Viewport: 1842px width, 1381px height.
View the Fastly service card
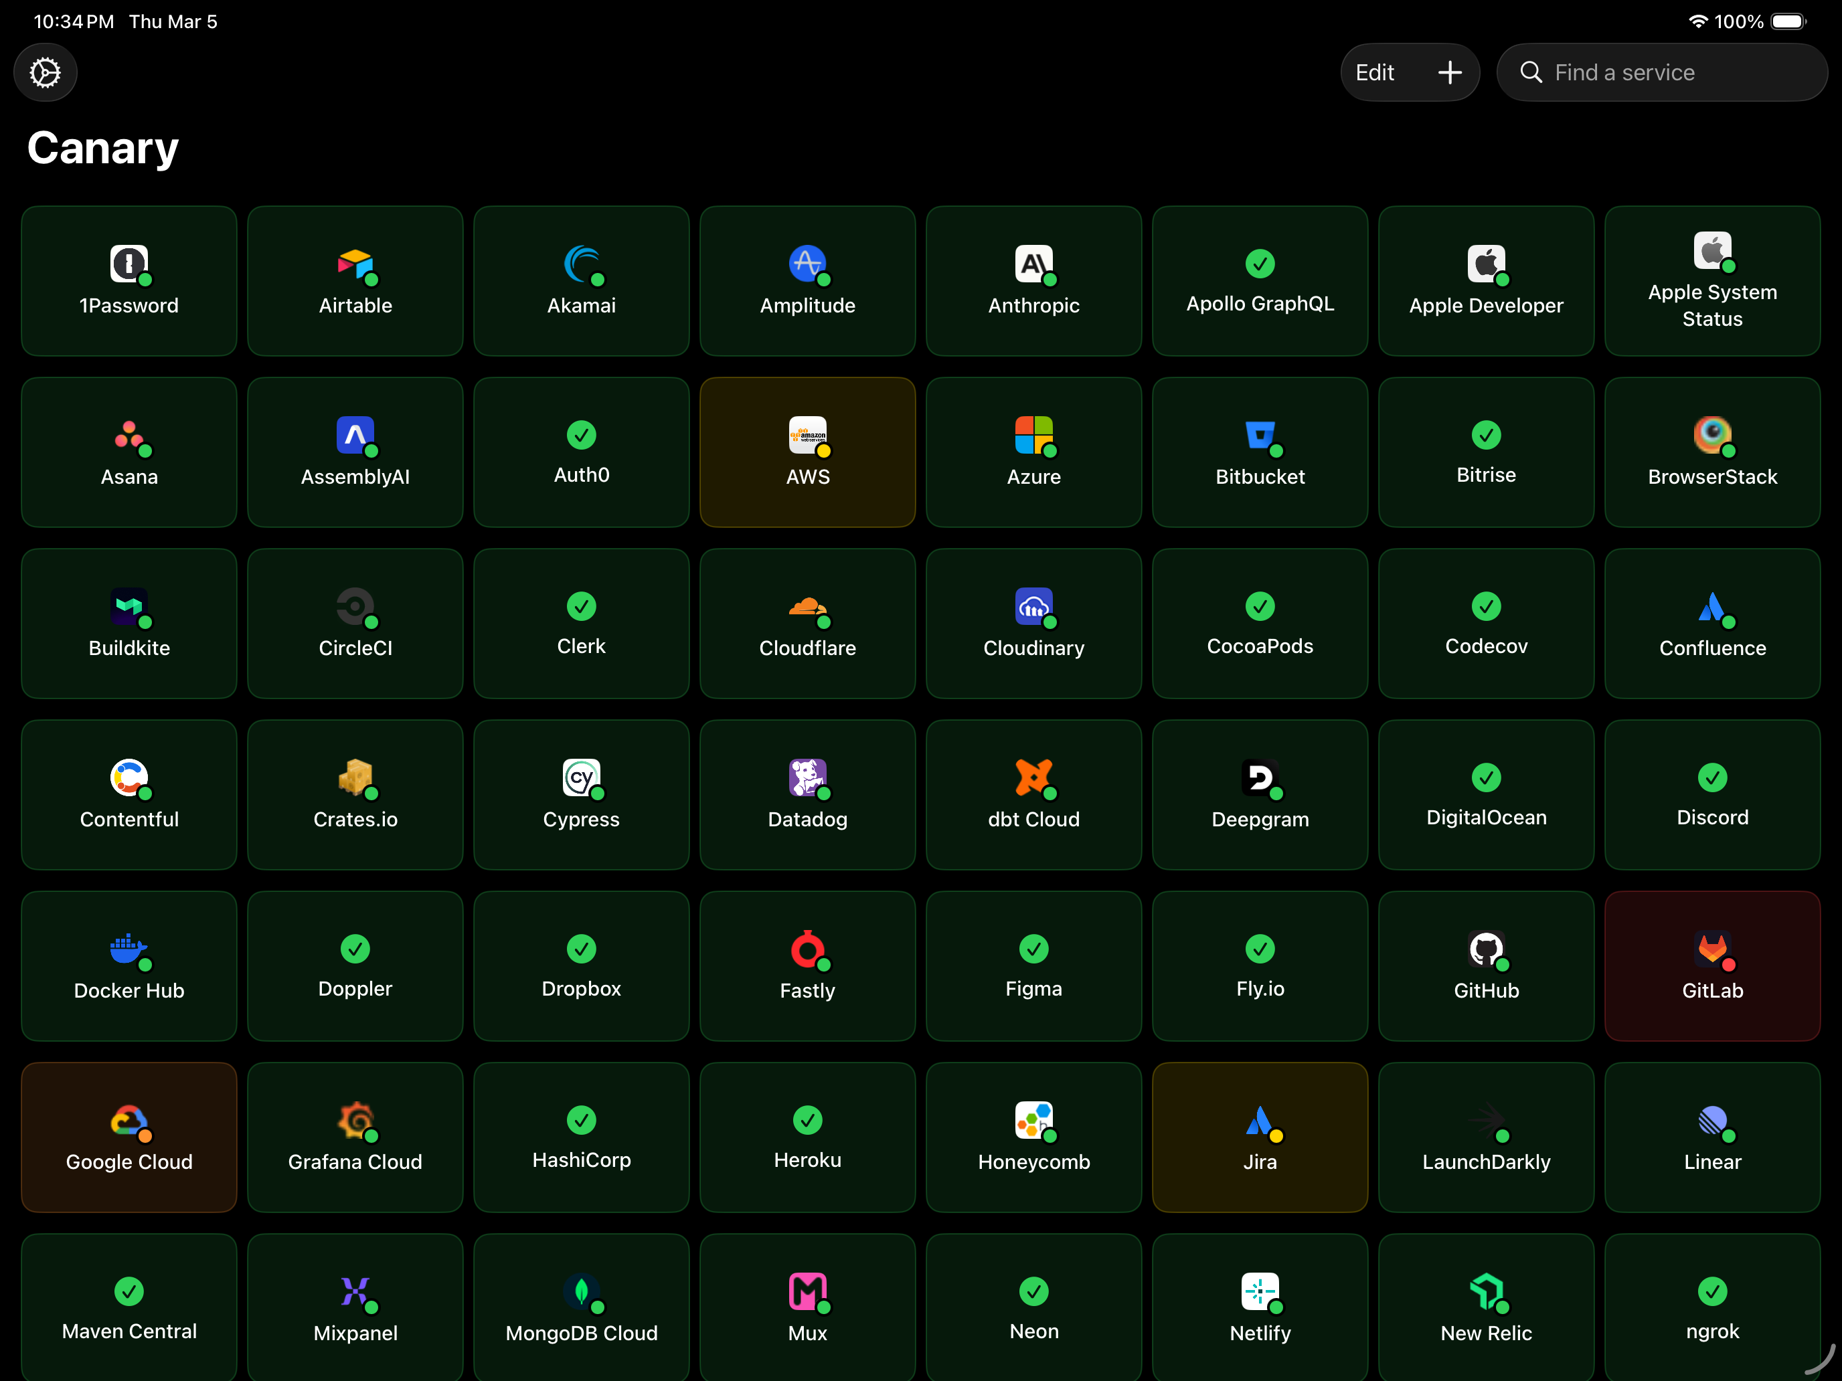[x=808, y=966]
